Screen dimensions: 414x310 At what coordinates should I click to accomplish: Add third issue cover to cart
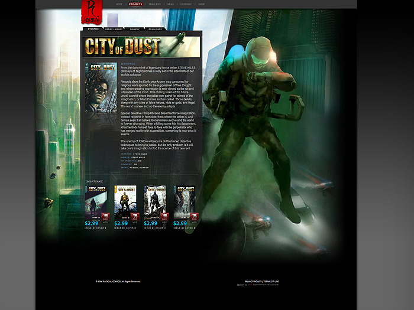[x=164, y=216]
